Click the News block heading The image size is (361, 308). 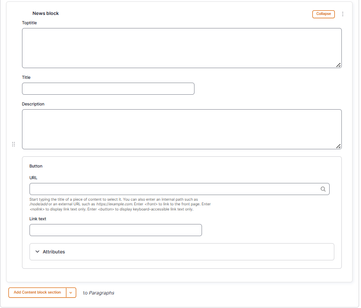click(45, 14)
